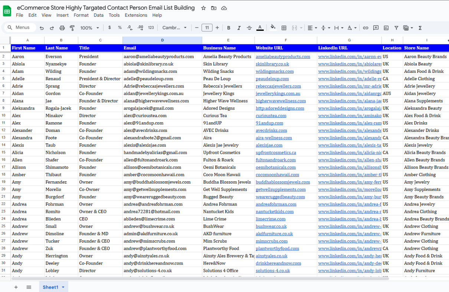Switch to the Sheet1 tab
Screen dimensions: 449x292
(50, 287)
